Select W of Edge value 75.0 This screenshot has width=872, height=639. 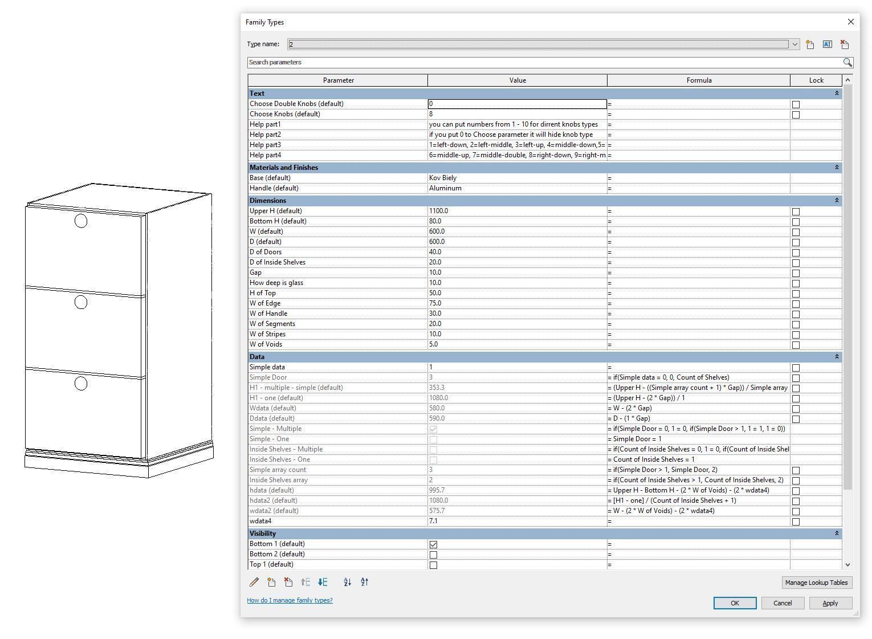pos(517,303)
